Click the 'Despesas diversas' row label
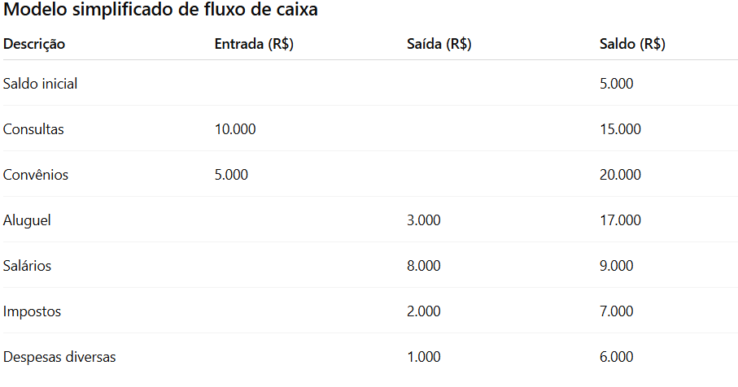 [59, 357]
